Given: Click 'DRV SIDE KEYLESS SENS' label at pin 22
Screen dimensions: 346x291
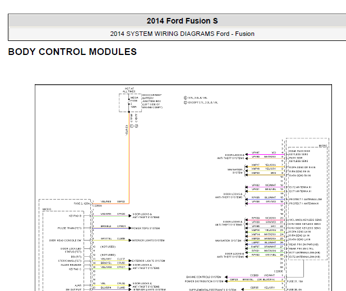Looking at the screenshot, I should click(x=305, y=228).
